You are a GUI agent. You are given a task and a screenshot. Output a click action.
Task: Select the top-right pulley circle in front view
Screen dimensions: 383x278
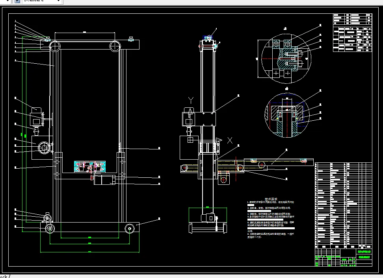pyautogui.click(x=115, y=46)
